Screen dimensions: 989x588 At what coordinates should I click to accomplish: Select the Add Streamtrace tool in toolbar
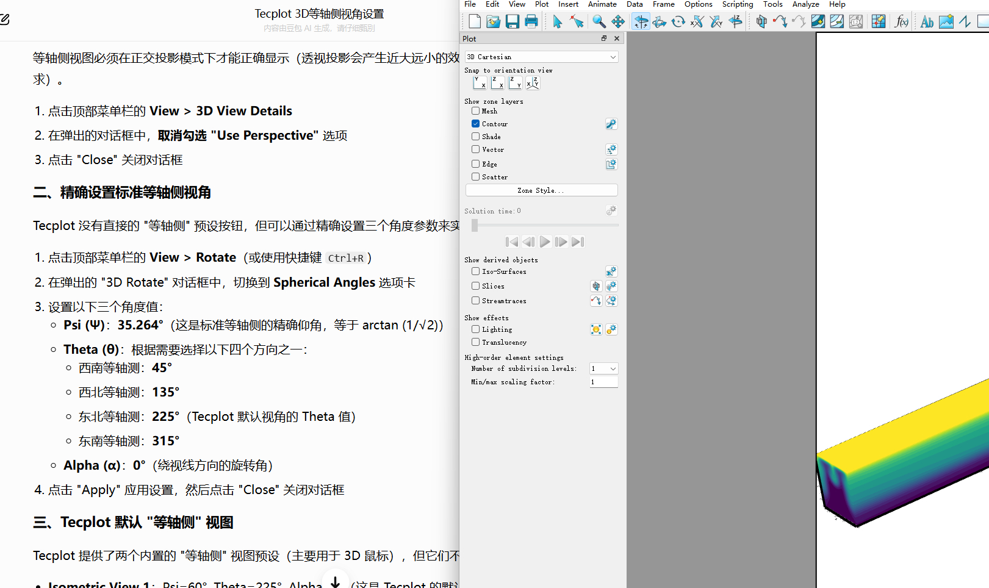pyautogui.click(x=780, y=22)
